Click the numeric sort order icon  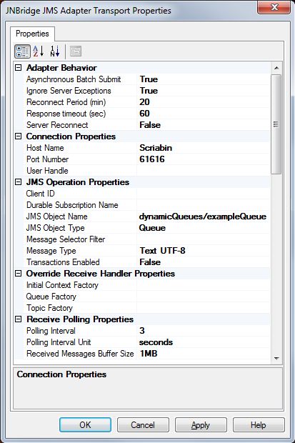click(55, 51)
